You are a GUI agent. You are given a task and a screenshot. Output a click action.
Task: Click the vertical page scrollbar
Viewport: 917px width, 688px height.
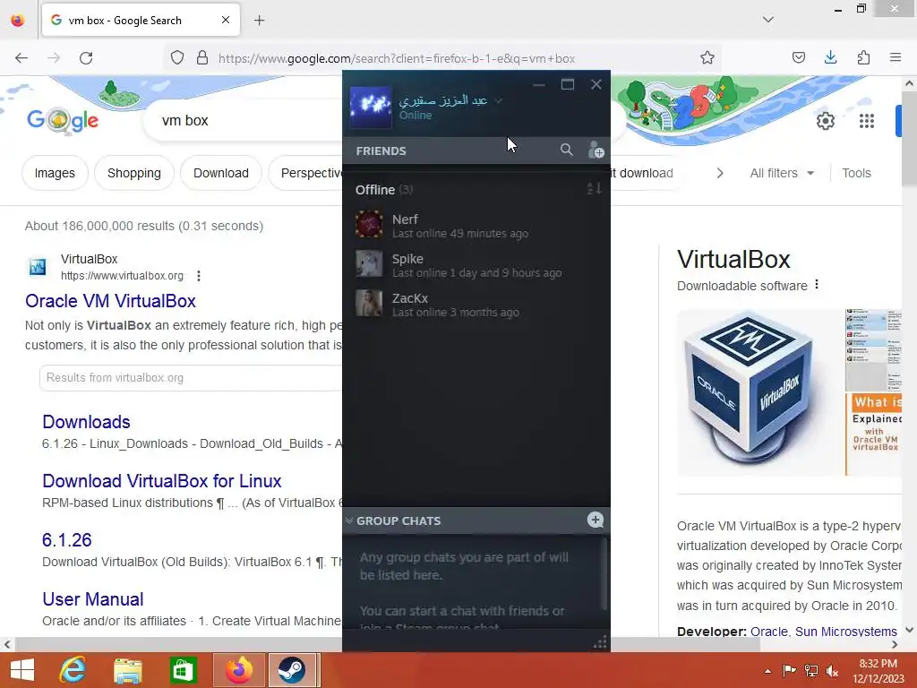tap(910, 139)
